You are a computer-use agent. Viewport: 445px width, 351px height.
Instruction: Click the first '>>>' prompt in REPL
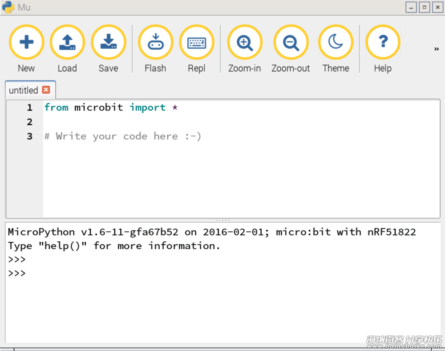(x=17, y=259)
